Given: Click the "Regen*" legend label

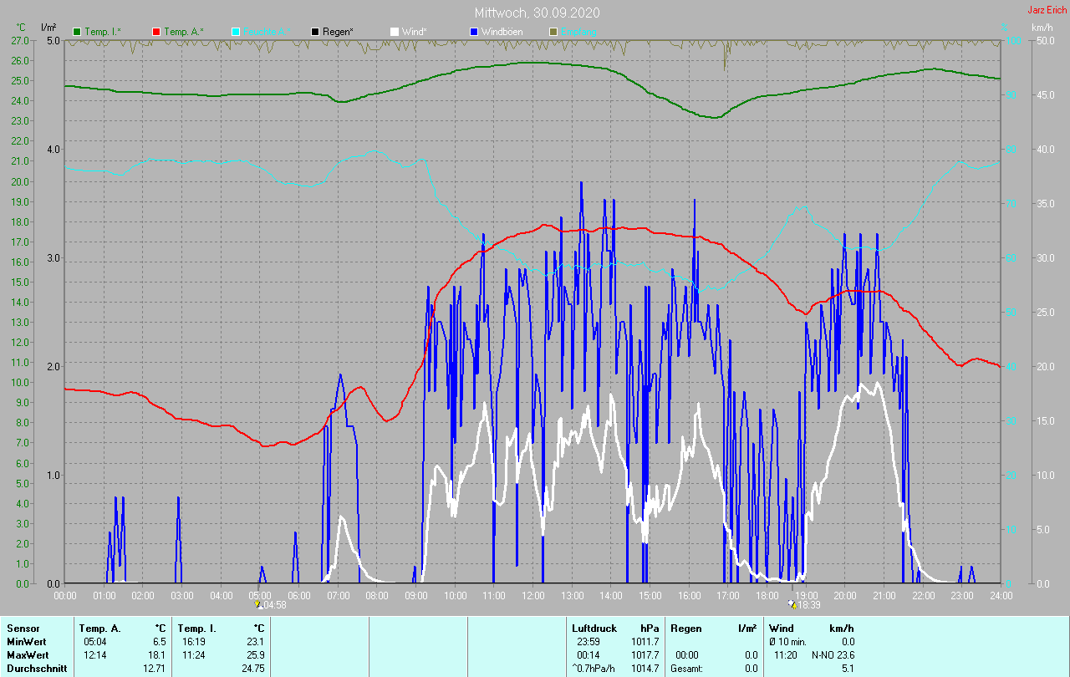Looking at the screenshot, I should tap(339, 32).
